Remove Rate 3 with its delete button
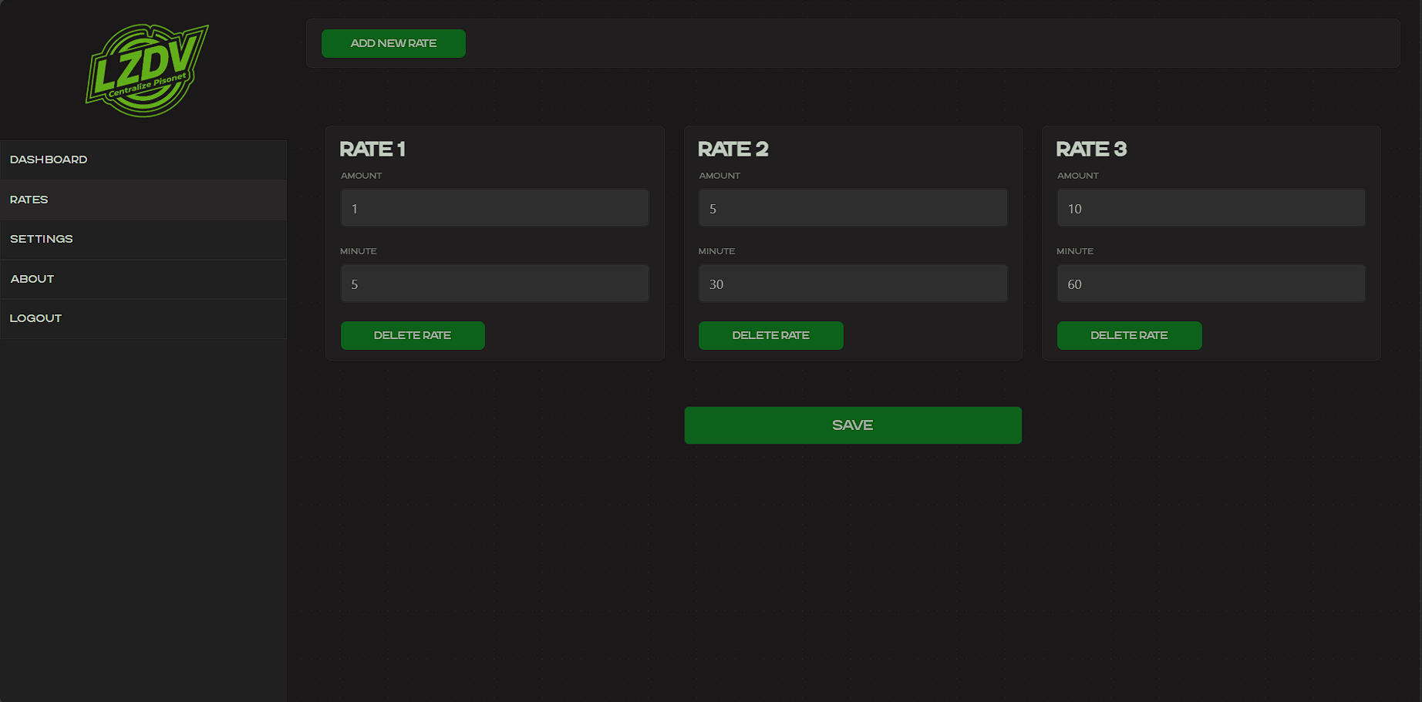This screenshot has width=1422, height=702. pos(1129,335)
